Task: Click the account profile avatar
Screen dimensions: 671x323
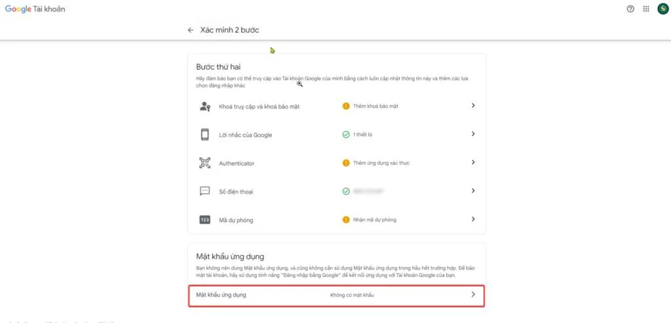Action: coord(662,9)
